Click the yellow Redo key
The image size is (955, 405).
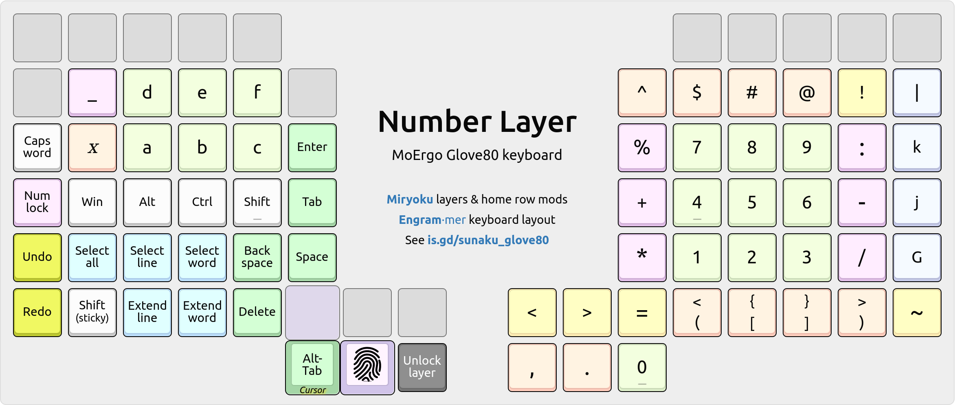click(x=37, y=313)
